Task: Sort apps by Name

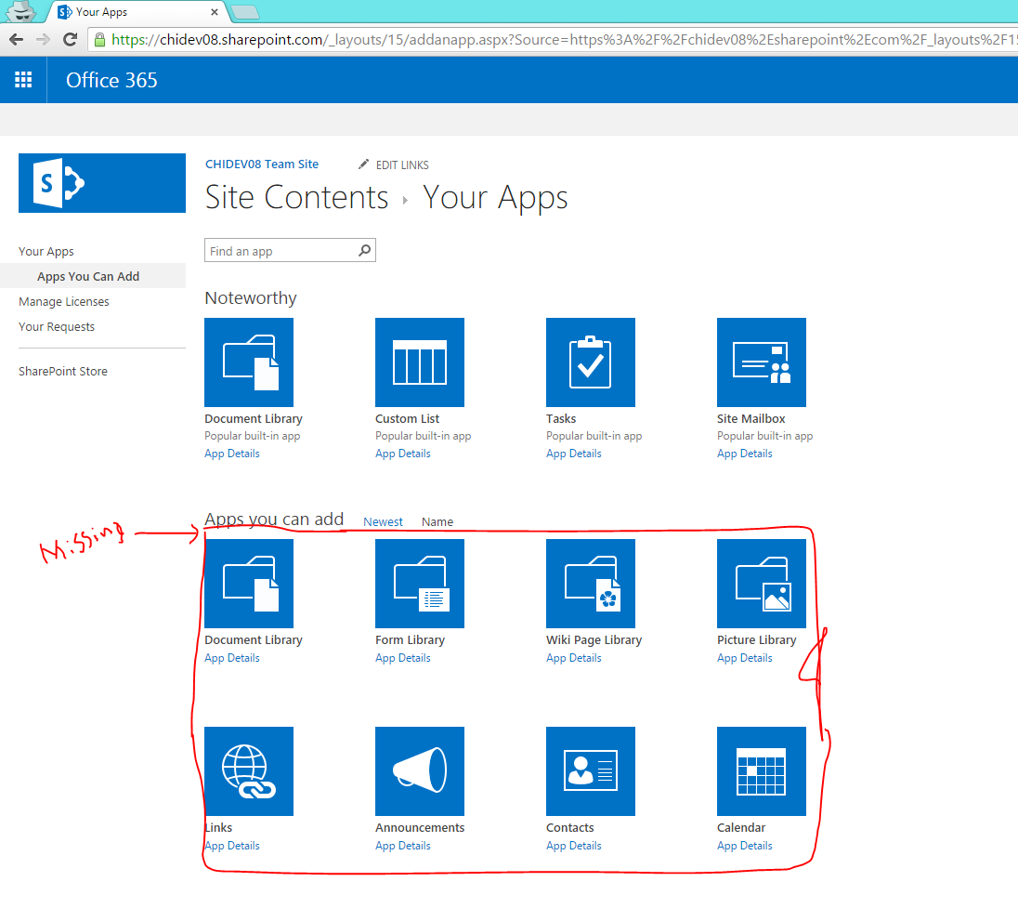Action: tap(437, 521)
